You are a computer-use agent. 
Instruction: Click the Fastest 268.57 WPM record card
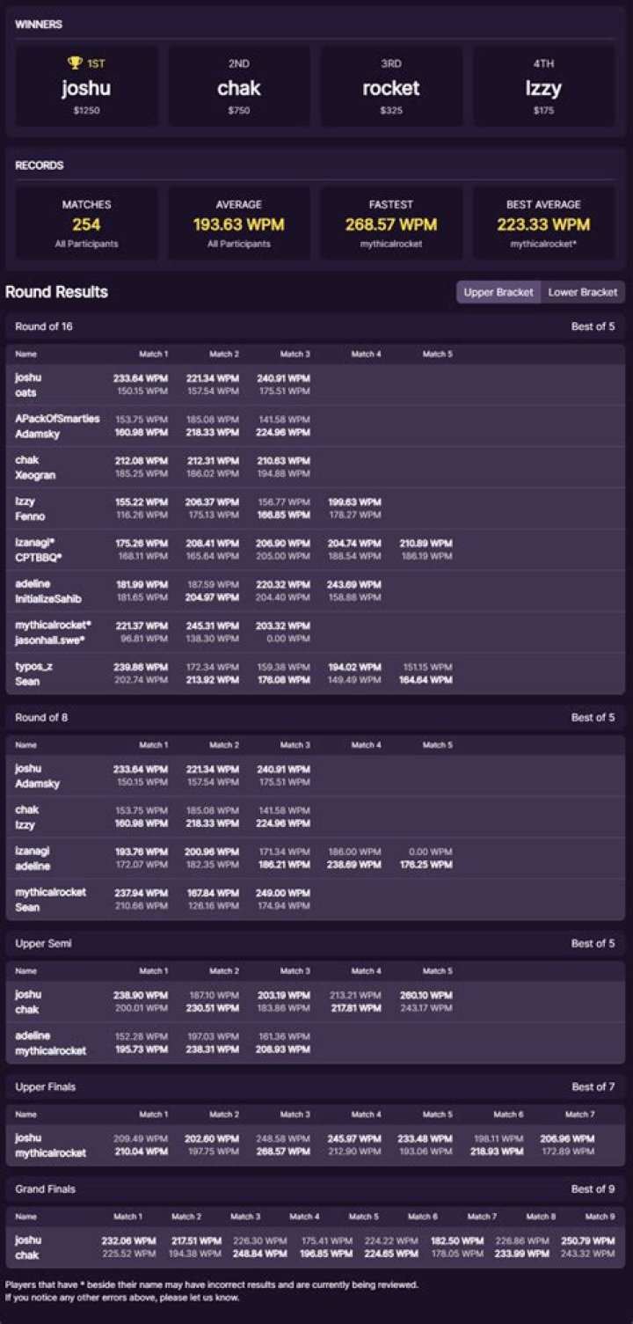[x=391, y=223]
